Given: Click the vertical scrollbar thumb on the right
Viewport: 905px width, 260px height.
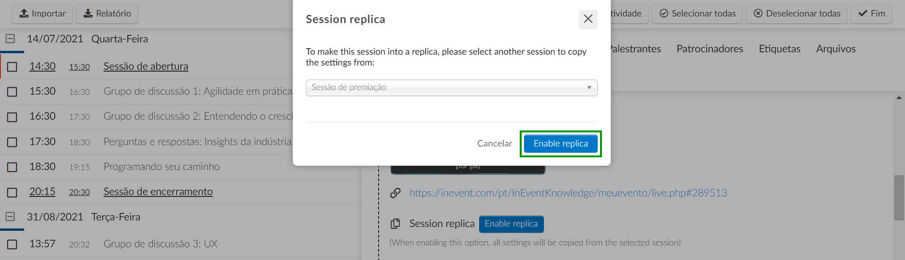Looking at the screenshot, I should tap(899, 198).
